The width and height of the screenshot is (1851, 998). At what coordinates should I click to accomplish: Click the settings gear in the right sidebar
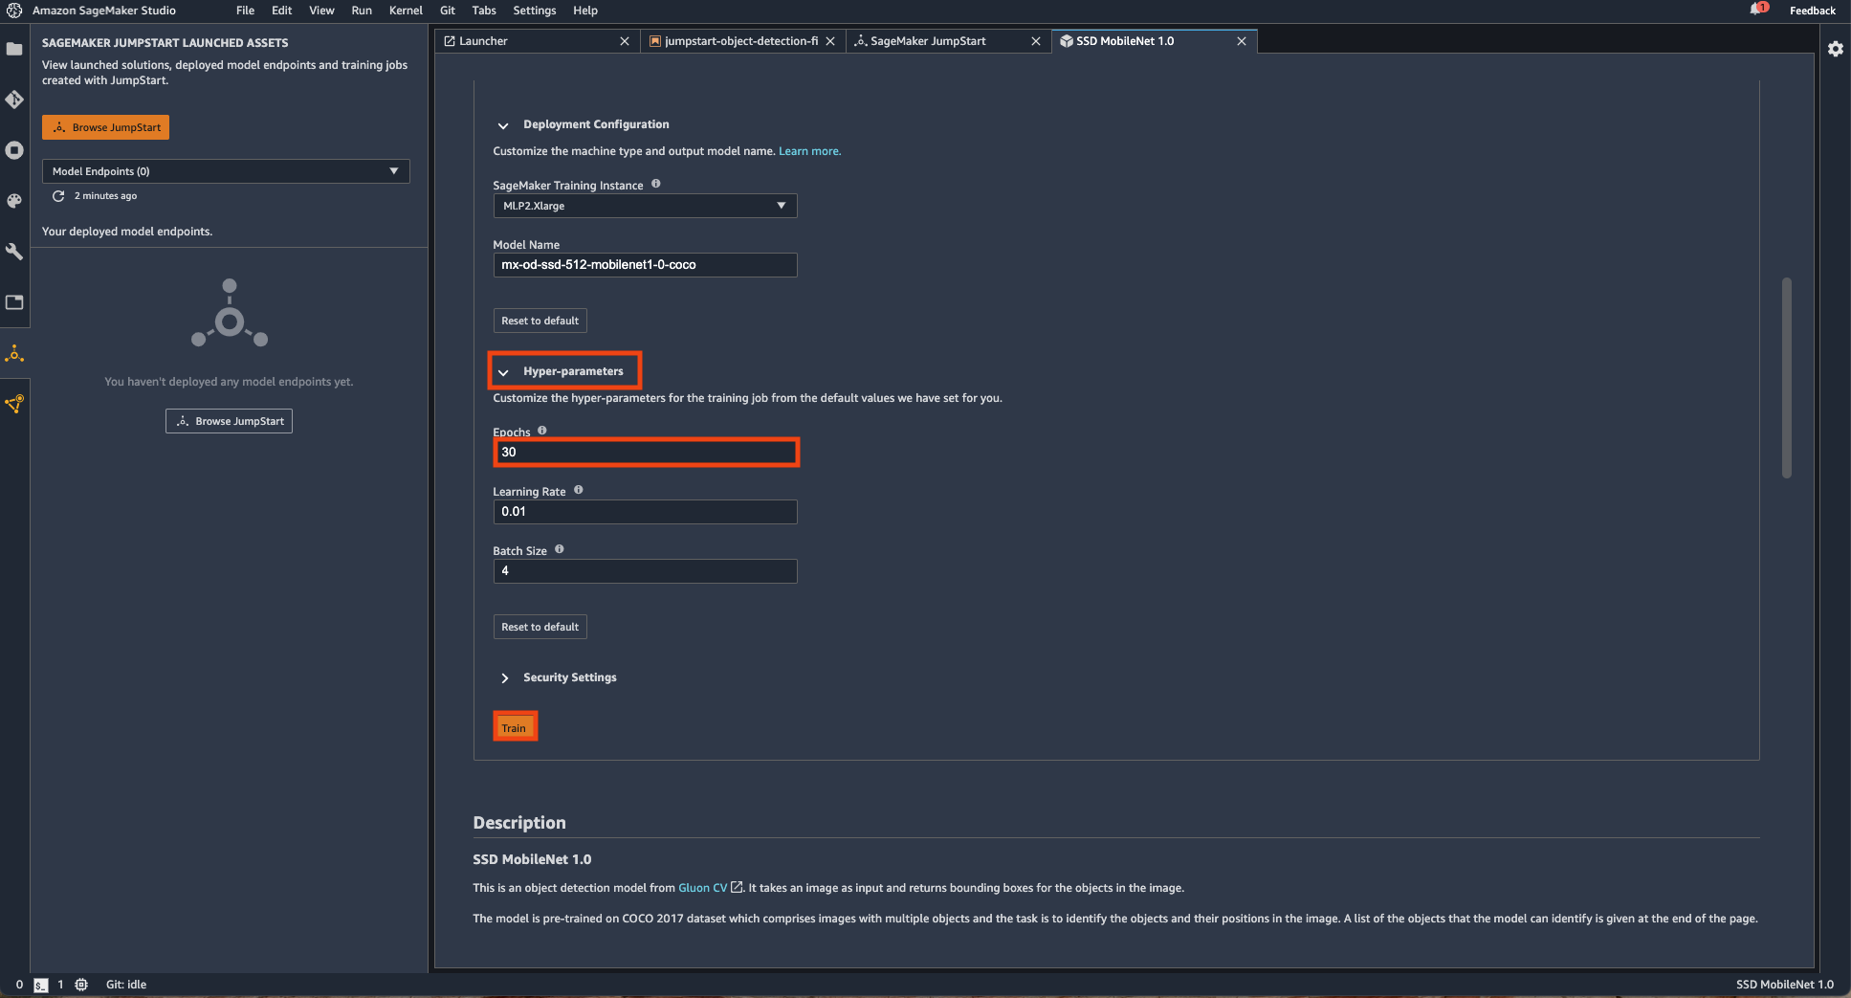[x=1835, y=49]
